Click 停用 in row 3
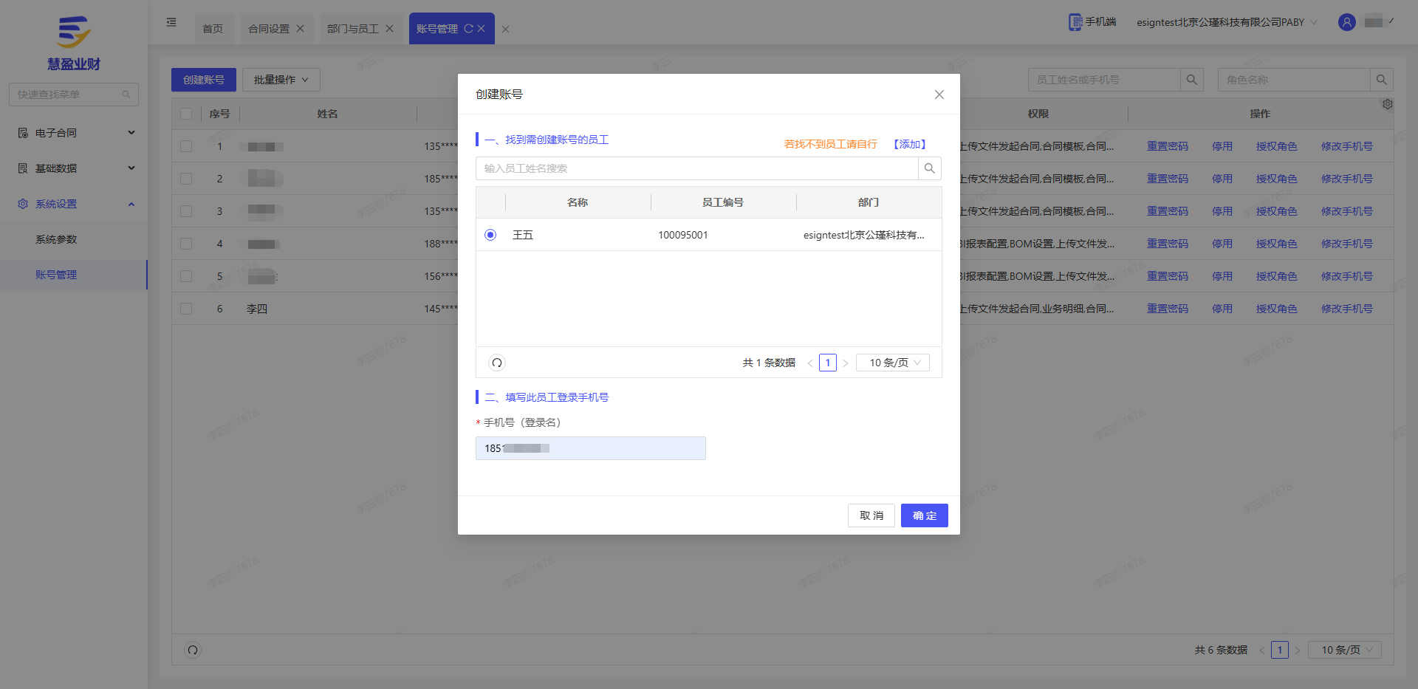1418x689 pixels. (1222, 211)
